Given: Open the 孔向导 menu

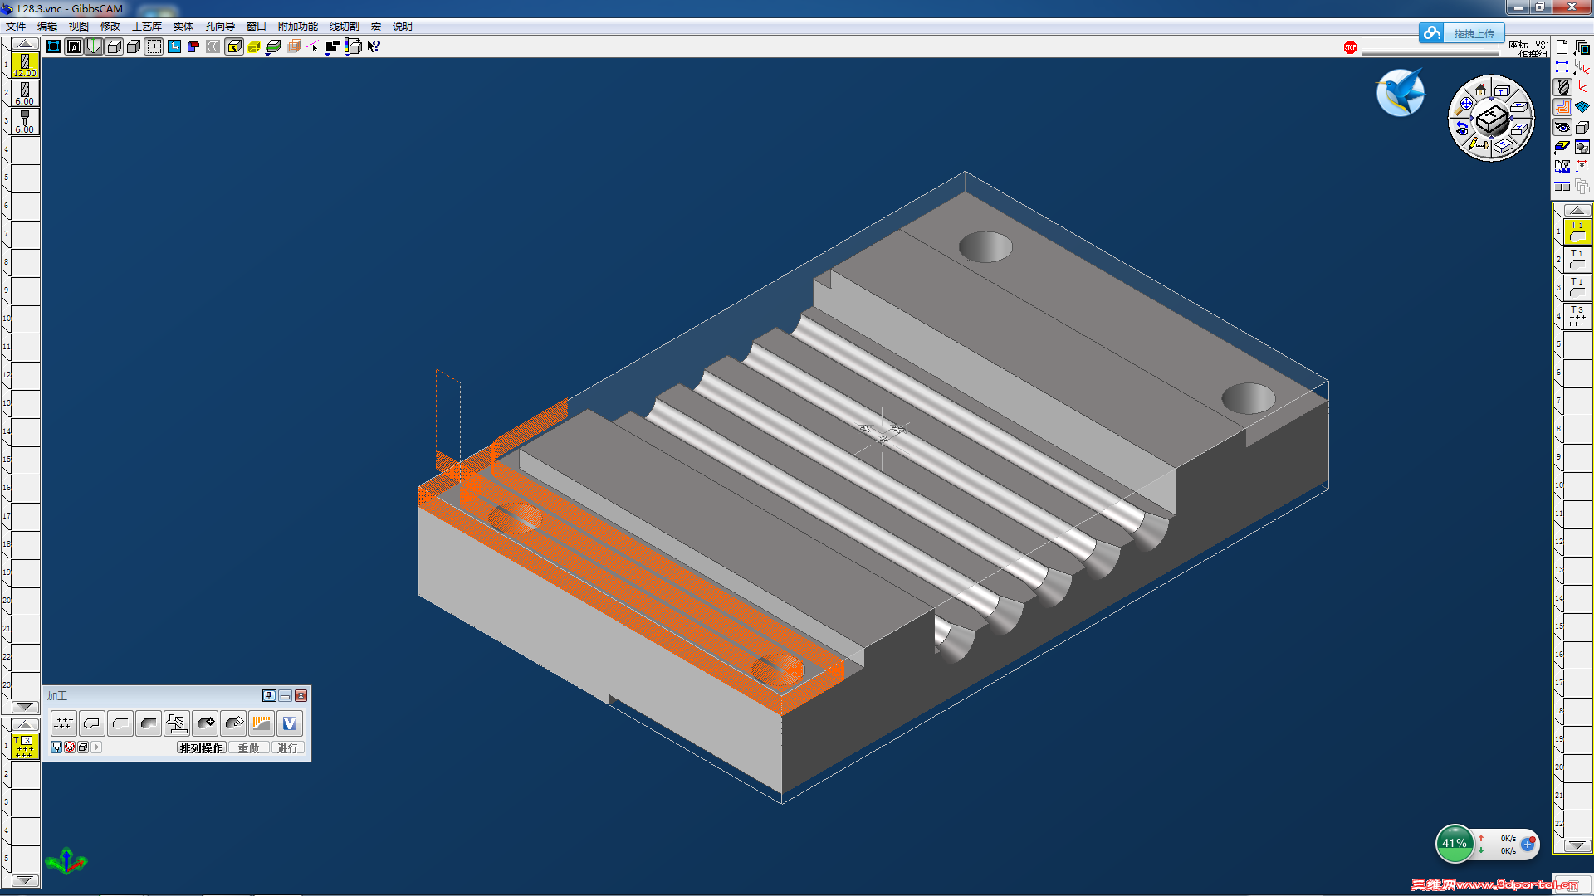Looking at the screenshot, I should click(x=219, y=27).
